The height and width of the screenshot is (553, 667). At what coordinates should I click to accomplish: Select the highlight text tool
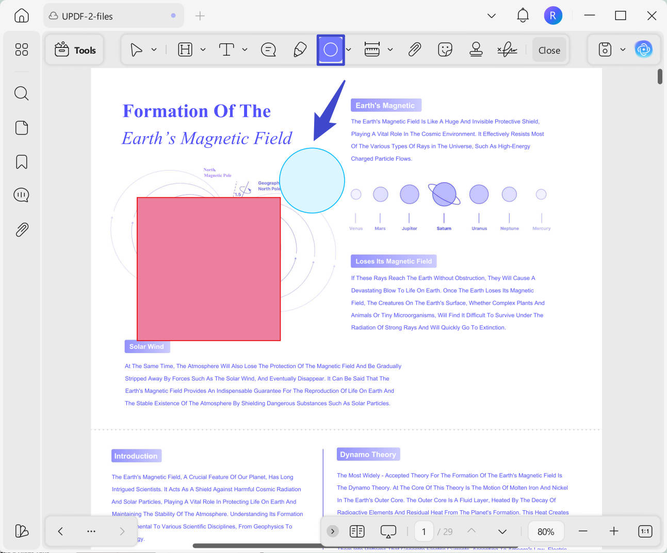click(x=185, y=49)
